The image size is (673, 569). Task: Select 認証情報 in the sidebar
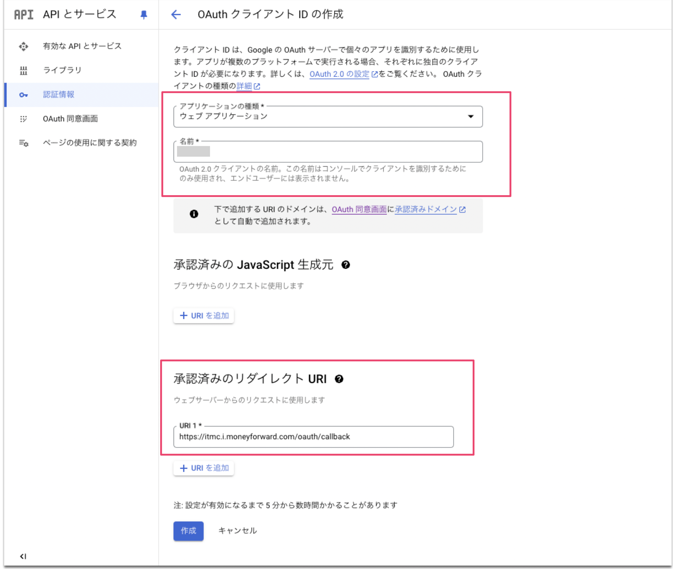pos(81,95)
